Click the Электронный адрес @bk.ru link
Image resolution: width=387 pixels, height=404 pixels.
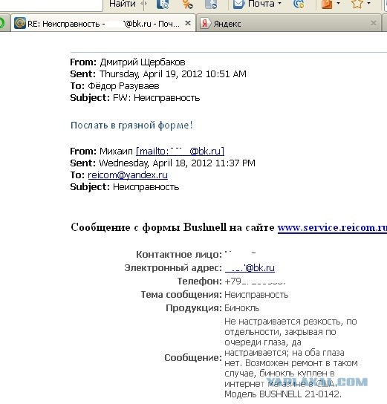(x=250, y=267)
